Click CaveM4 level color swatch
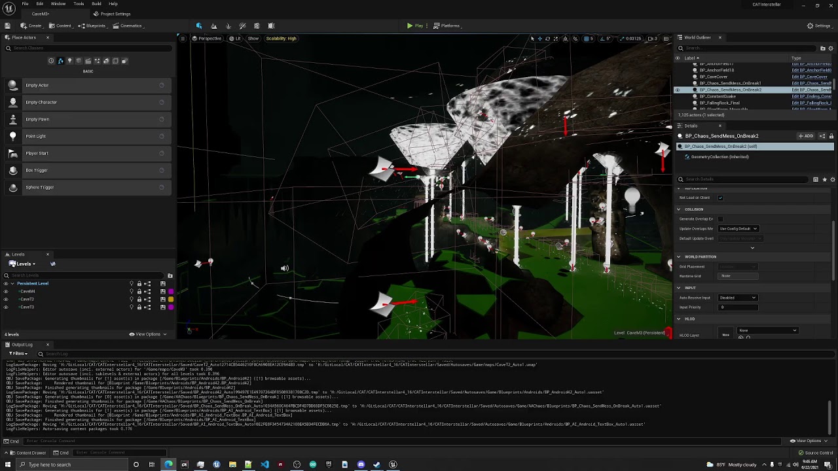Screen dimensions: 838x471 [171, 291]
